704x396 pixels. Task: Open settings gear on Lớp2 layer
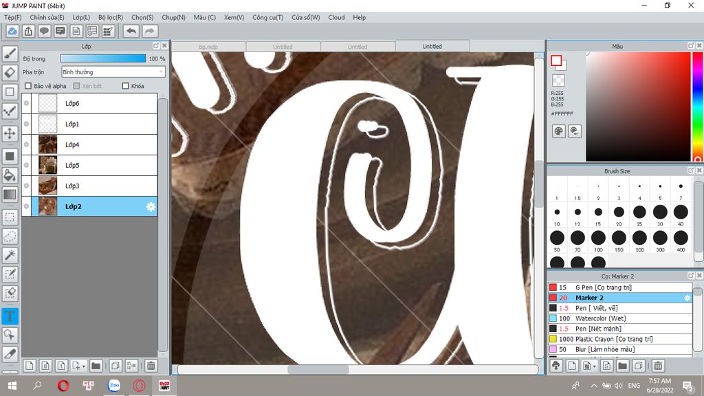pos(151,206)
